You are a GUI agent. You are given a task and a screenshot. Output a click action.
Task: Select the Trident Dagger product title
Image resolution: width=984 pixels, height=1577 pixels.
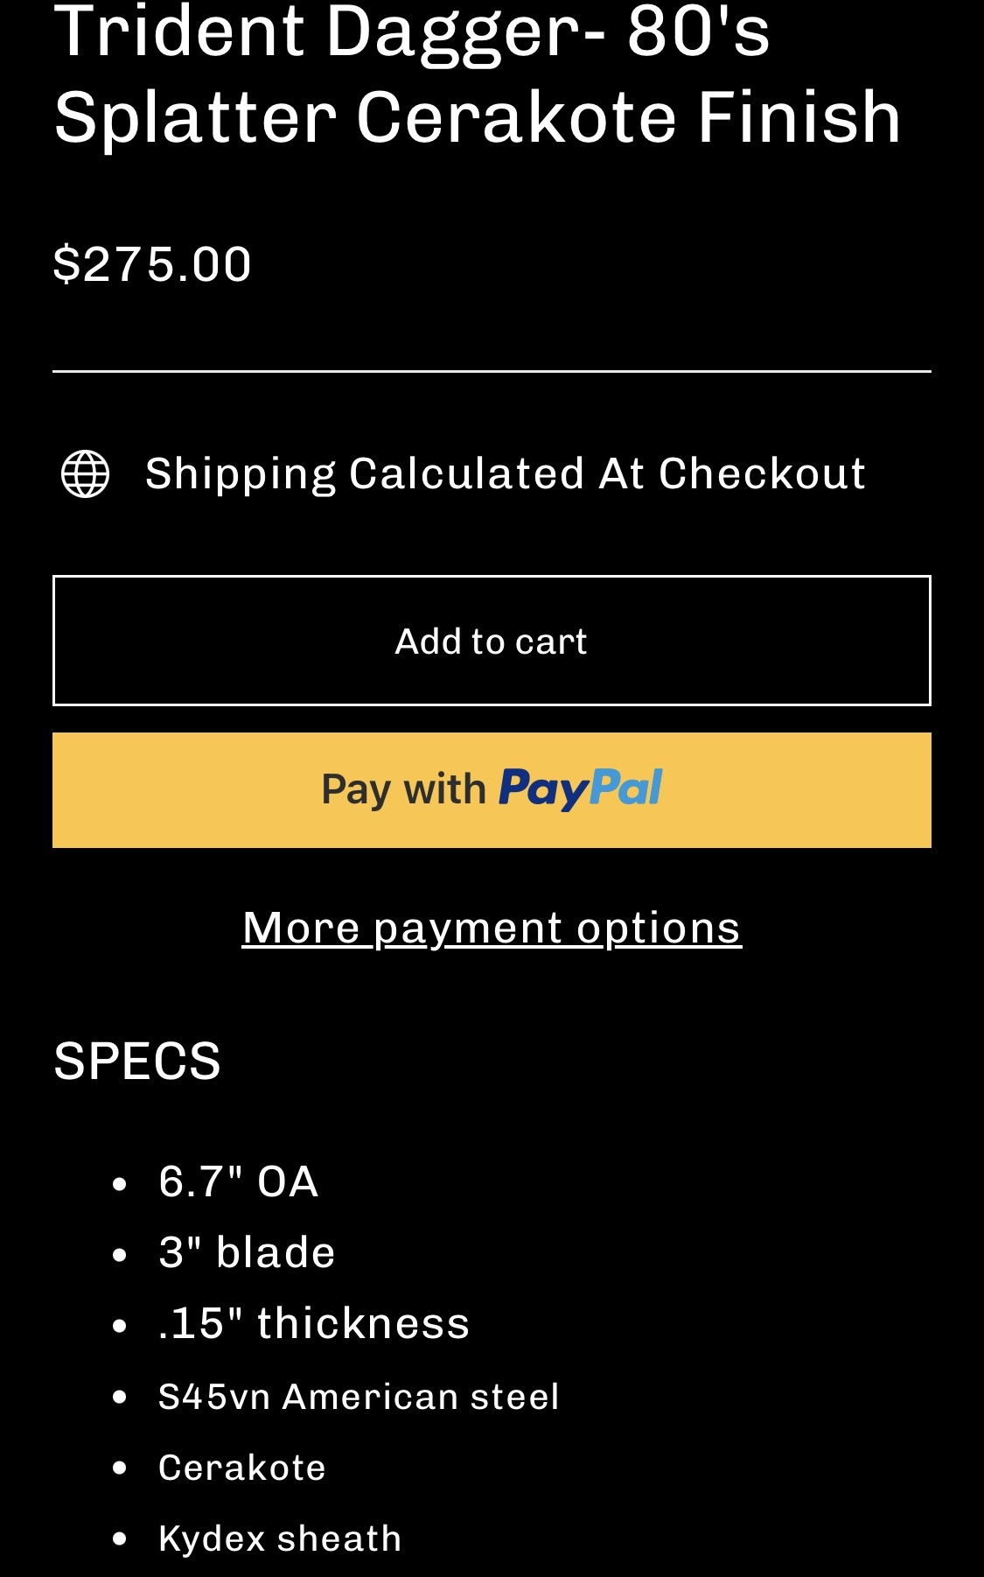click(477, 77)
